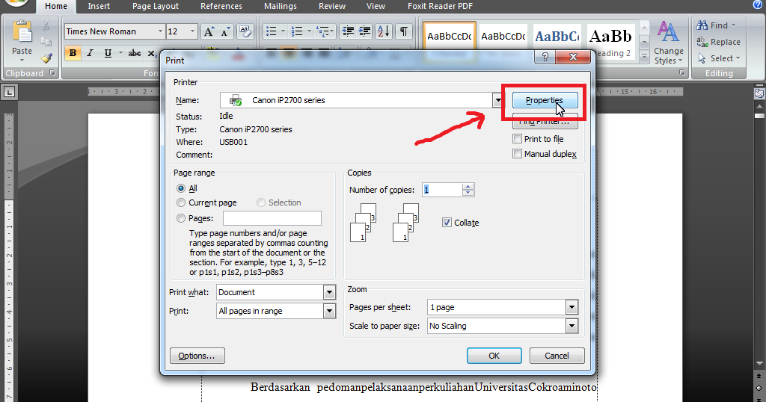Click the Sort A-Z icon
Viewport: 766px width, 402px height.
tap(384, 31)
